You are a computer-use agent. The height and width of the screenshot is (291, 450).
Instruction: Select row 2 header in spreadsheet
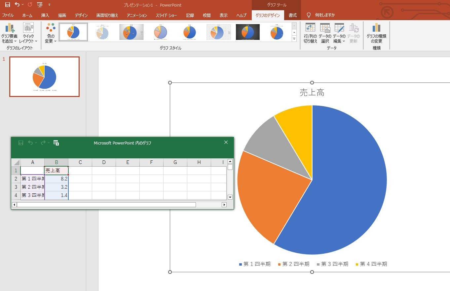(16, 179)
